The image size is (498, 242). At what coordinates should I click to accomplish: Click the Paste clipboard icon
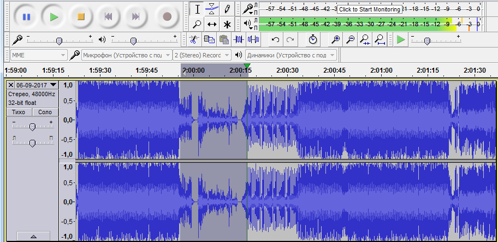(x=224, y=40)
